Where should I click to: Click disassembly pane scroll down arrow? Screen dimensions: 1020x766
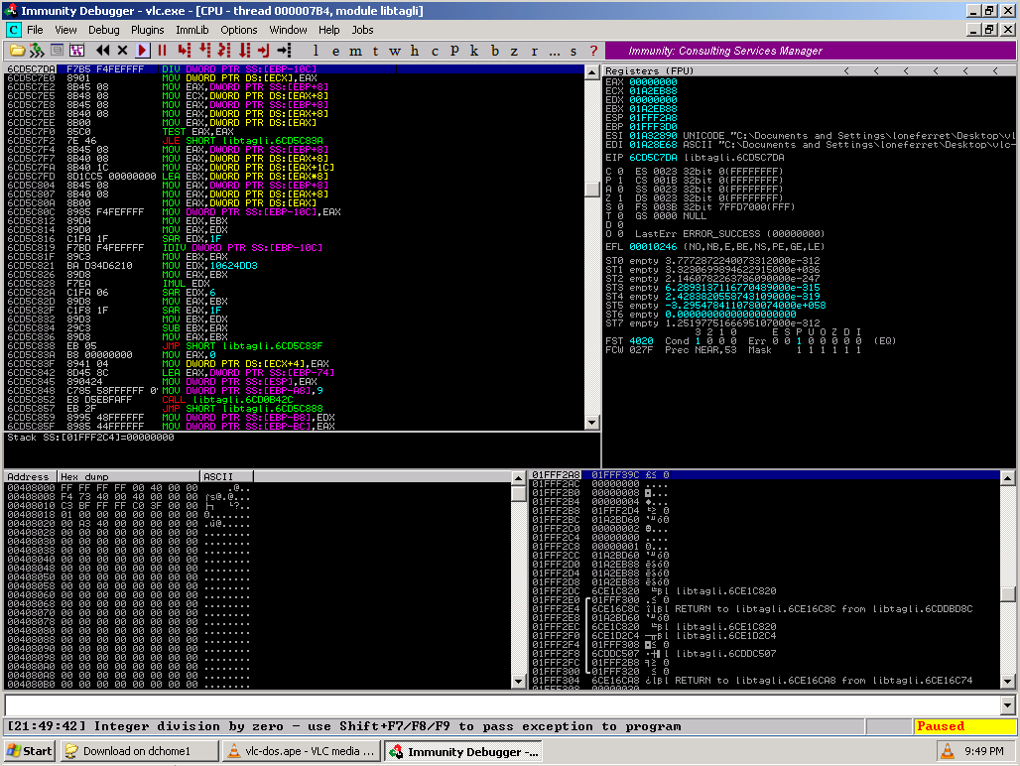click(592, 423)
